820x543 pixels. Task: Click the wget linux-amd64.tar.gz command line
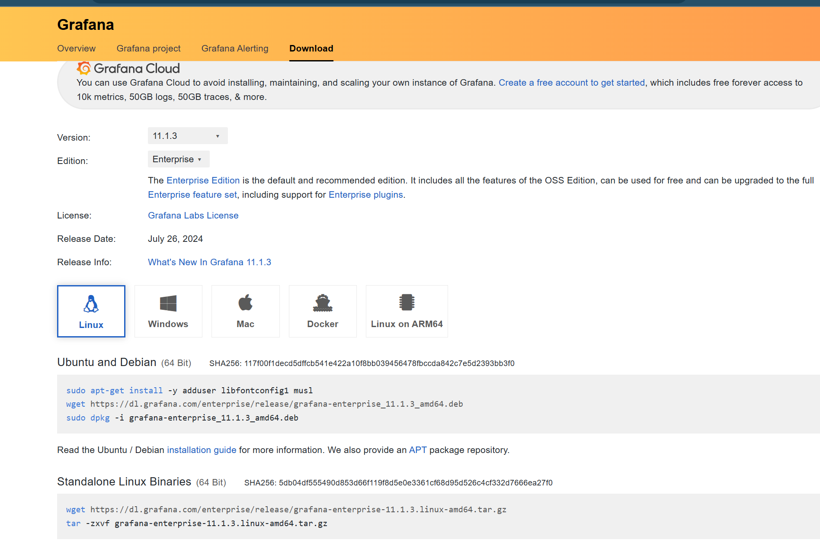(286, 510)
